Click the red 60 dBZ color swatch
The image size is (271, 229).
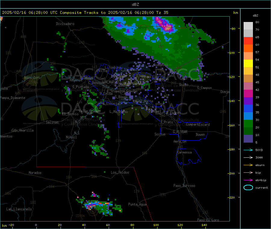[x=248, y=41]
